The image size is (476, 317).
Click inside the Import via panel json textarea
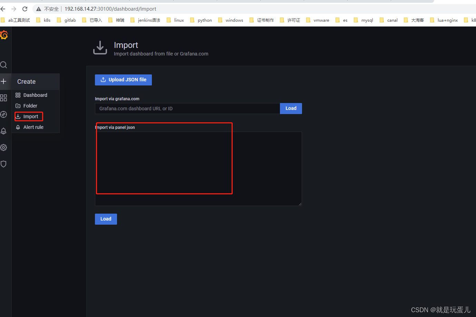(198, 169)
